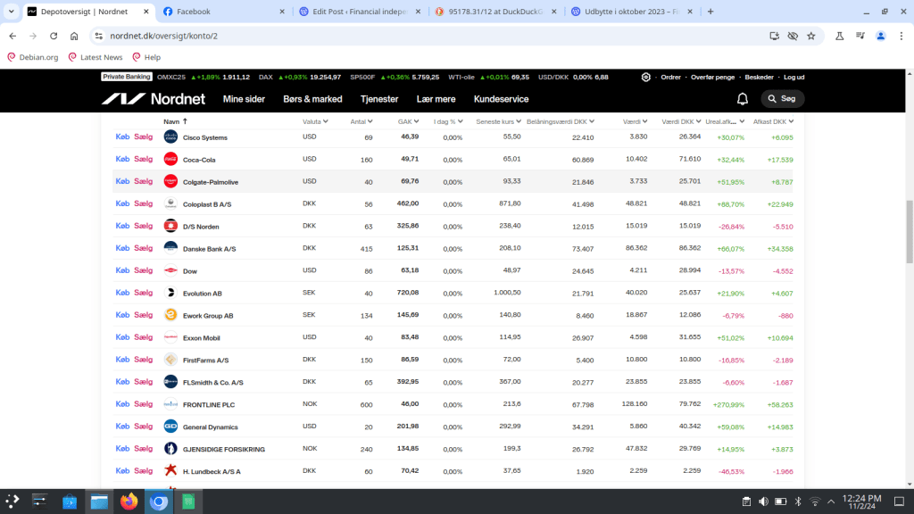Open the Mine sider menu
The image size is (914, 514).
click(x=244, y=99)
